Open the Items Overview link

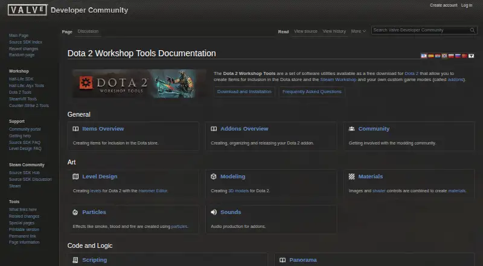click(x=103, y=129)
